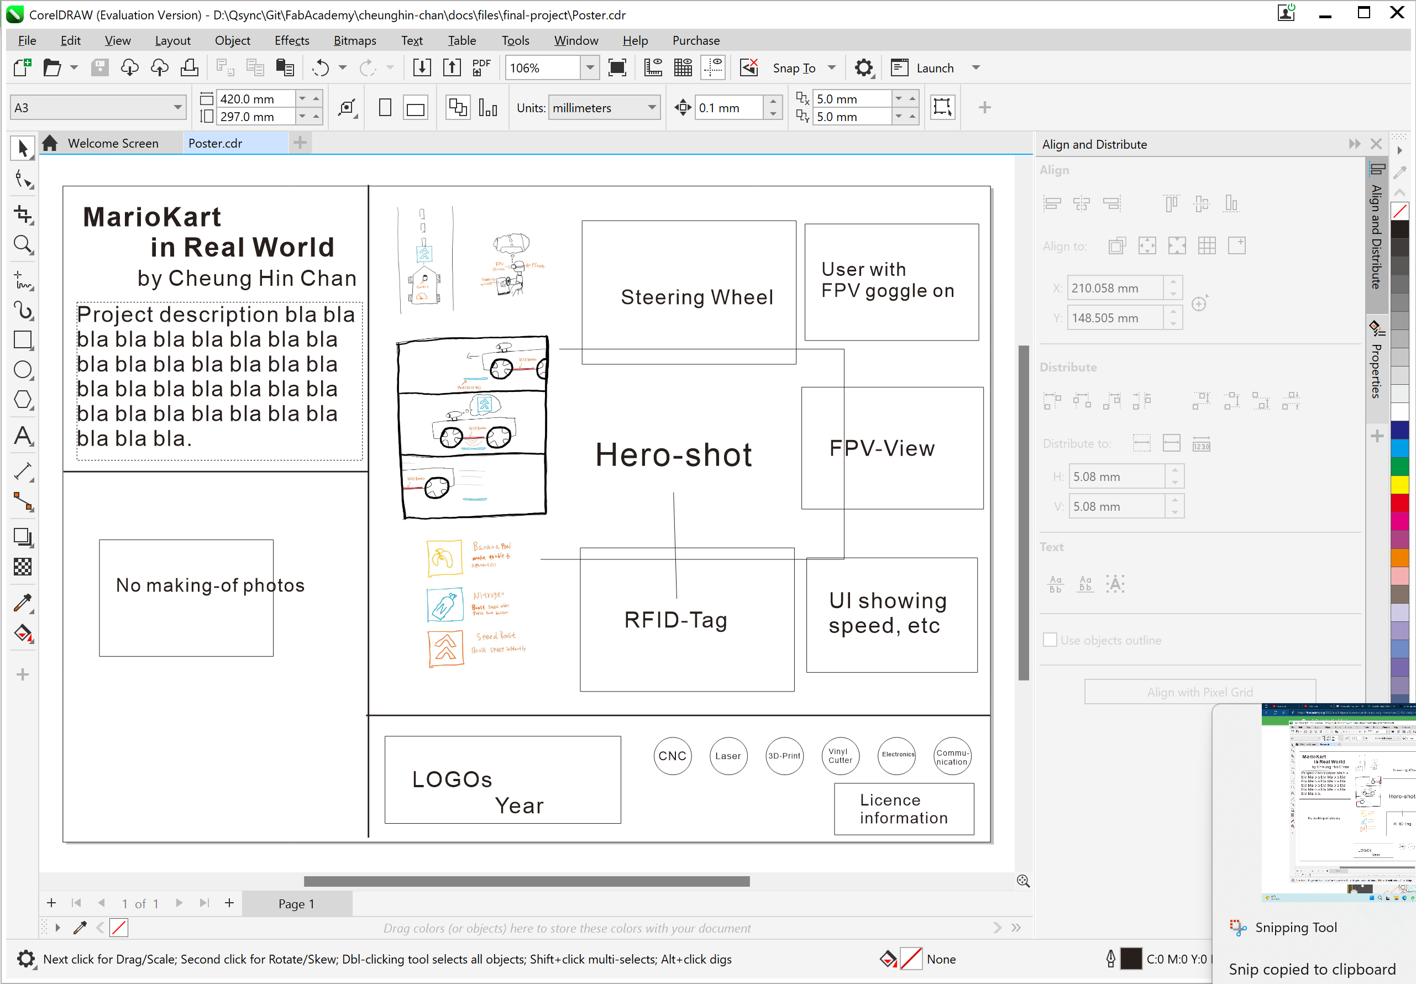Open the Options gear icon
The height and width of the screenshot is (984, 1416).
tap(864, 67)
